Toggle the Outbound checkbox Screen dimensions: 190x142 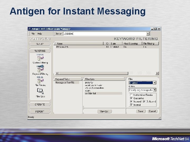144,102
